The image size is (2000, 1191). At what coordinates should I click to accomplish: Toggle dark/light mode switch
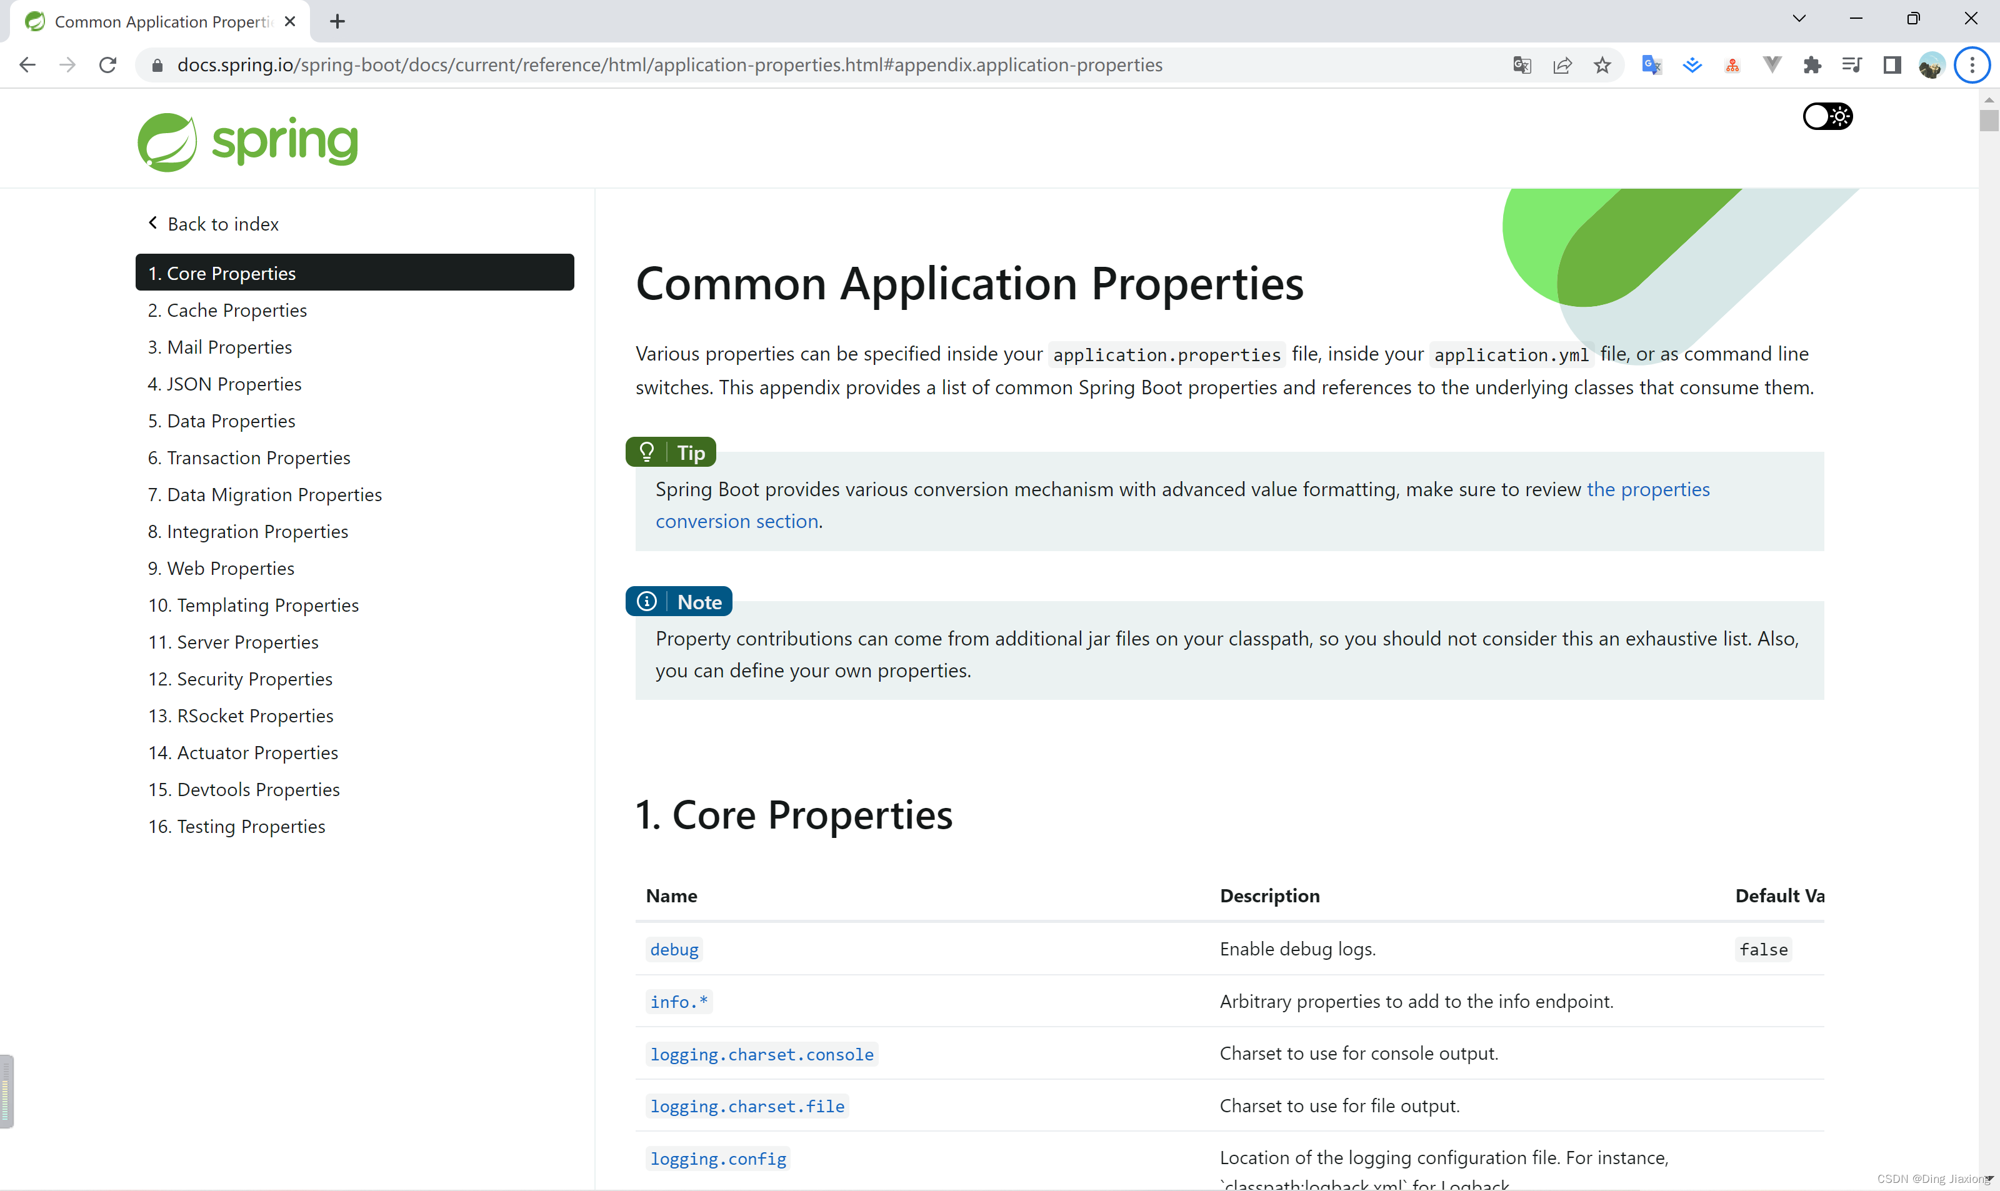pos(1827,116)
